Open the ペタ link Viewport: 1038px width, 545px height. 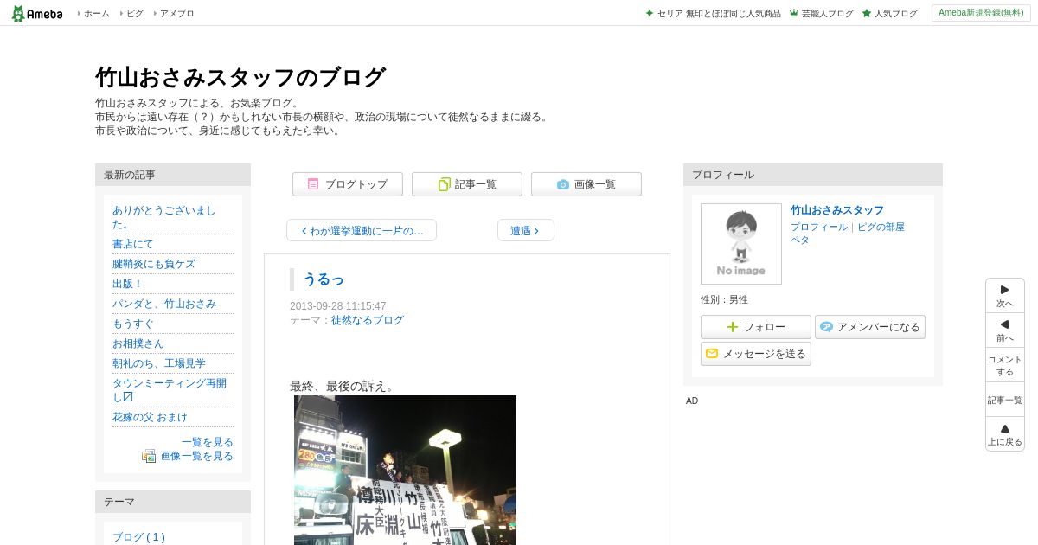pyautogui.click(x=800, y=240)
